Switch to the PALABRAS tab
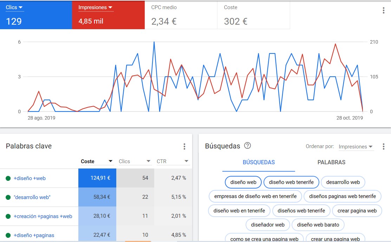Image resolution: width=391 pixels, height=242 pixels. (x=331, y=163)
